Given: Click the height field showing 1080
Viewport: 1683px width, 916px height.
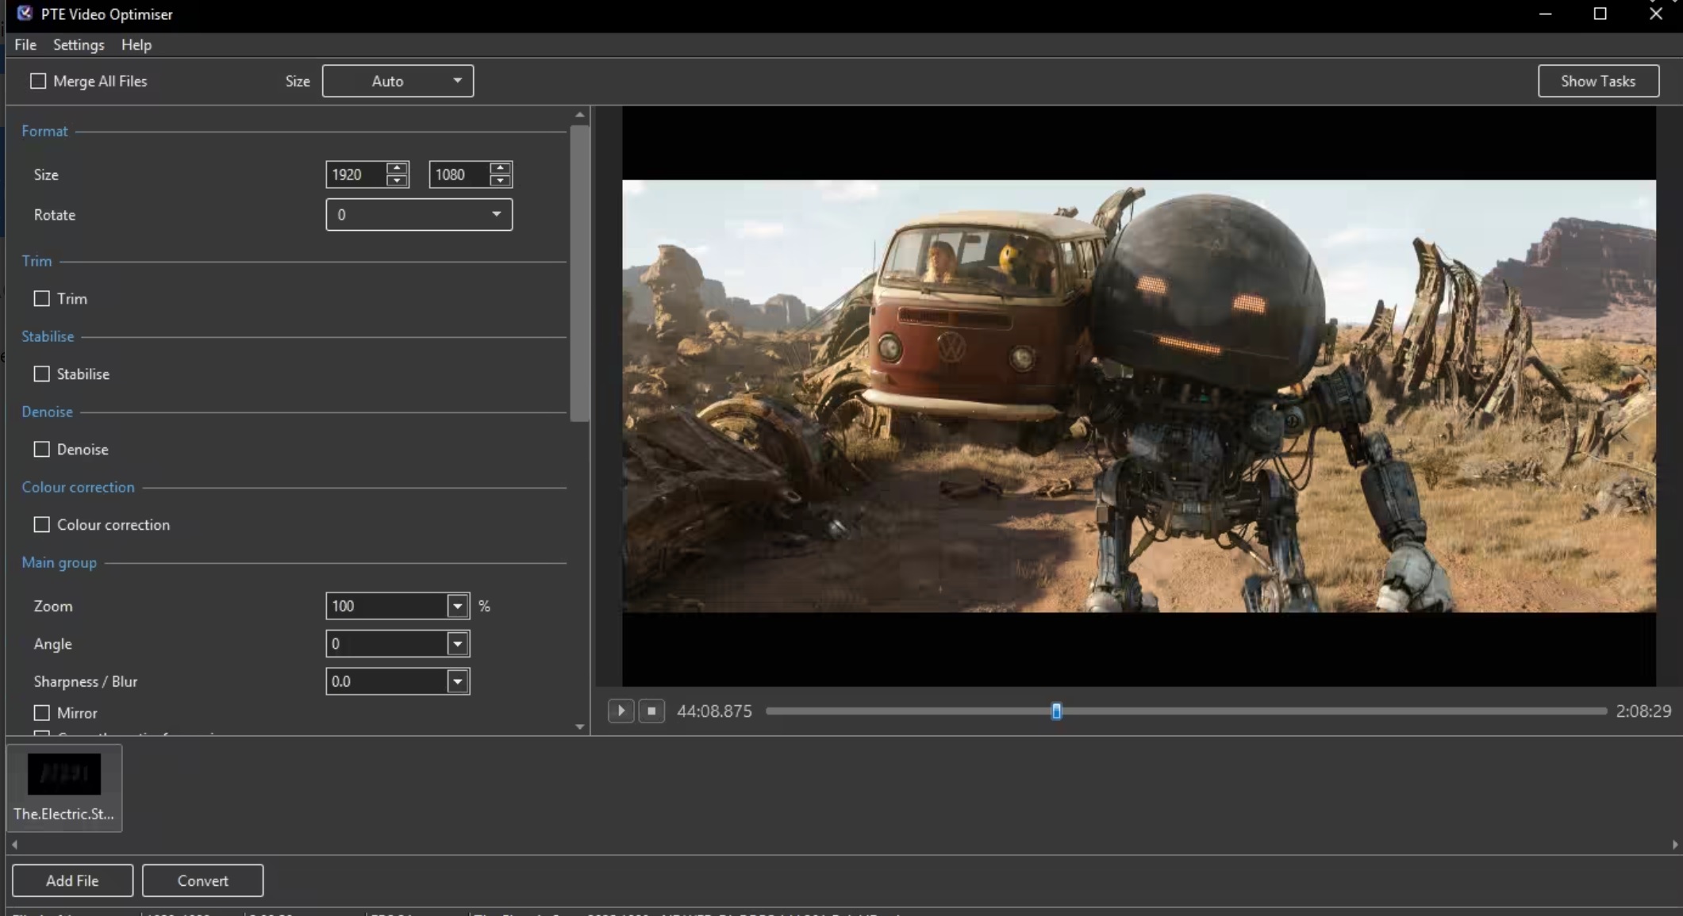Looking at the screenshot, I should tap(459, 174).
